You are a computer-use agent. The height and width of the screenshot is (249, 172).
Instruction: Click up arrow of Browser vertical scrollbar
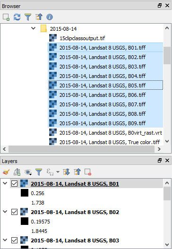click(167, 28)
